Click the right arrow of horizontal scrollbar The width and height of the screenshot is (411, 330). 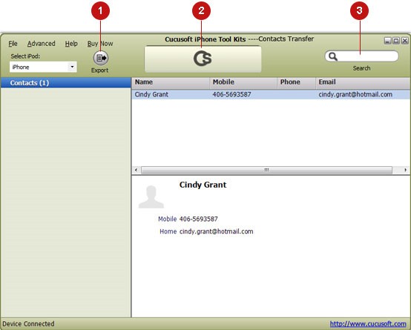[x=405, y=170]
